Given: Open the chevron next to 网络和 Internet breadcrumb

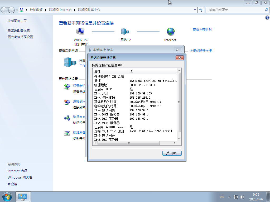Looking at the screenshot, I should 75,10.
